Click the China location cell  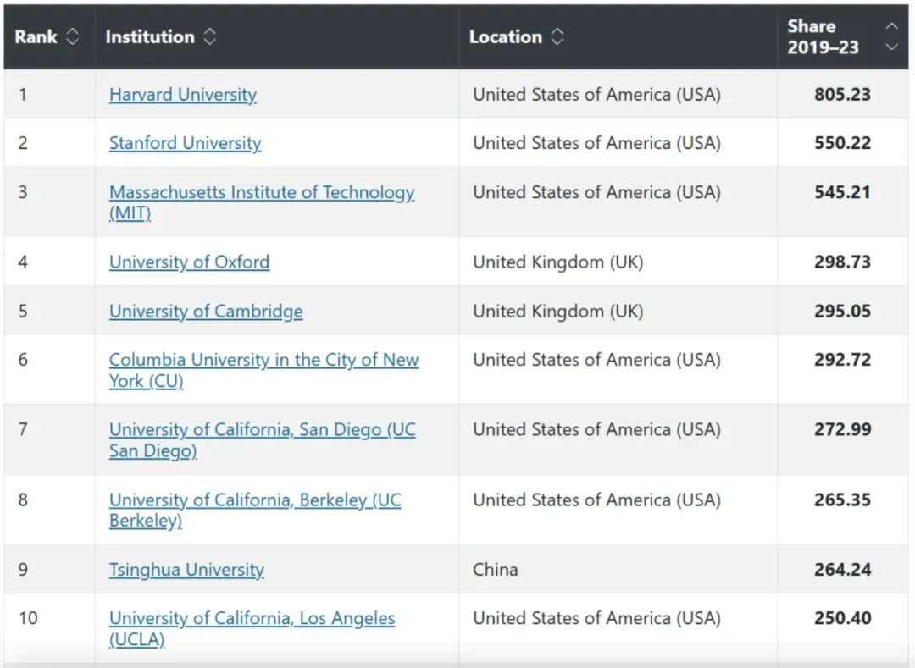[x=496, y=569]
